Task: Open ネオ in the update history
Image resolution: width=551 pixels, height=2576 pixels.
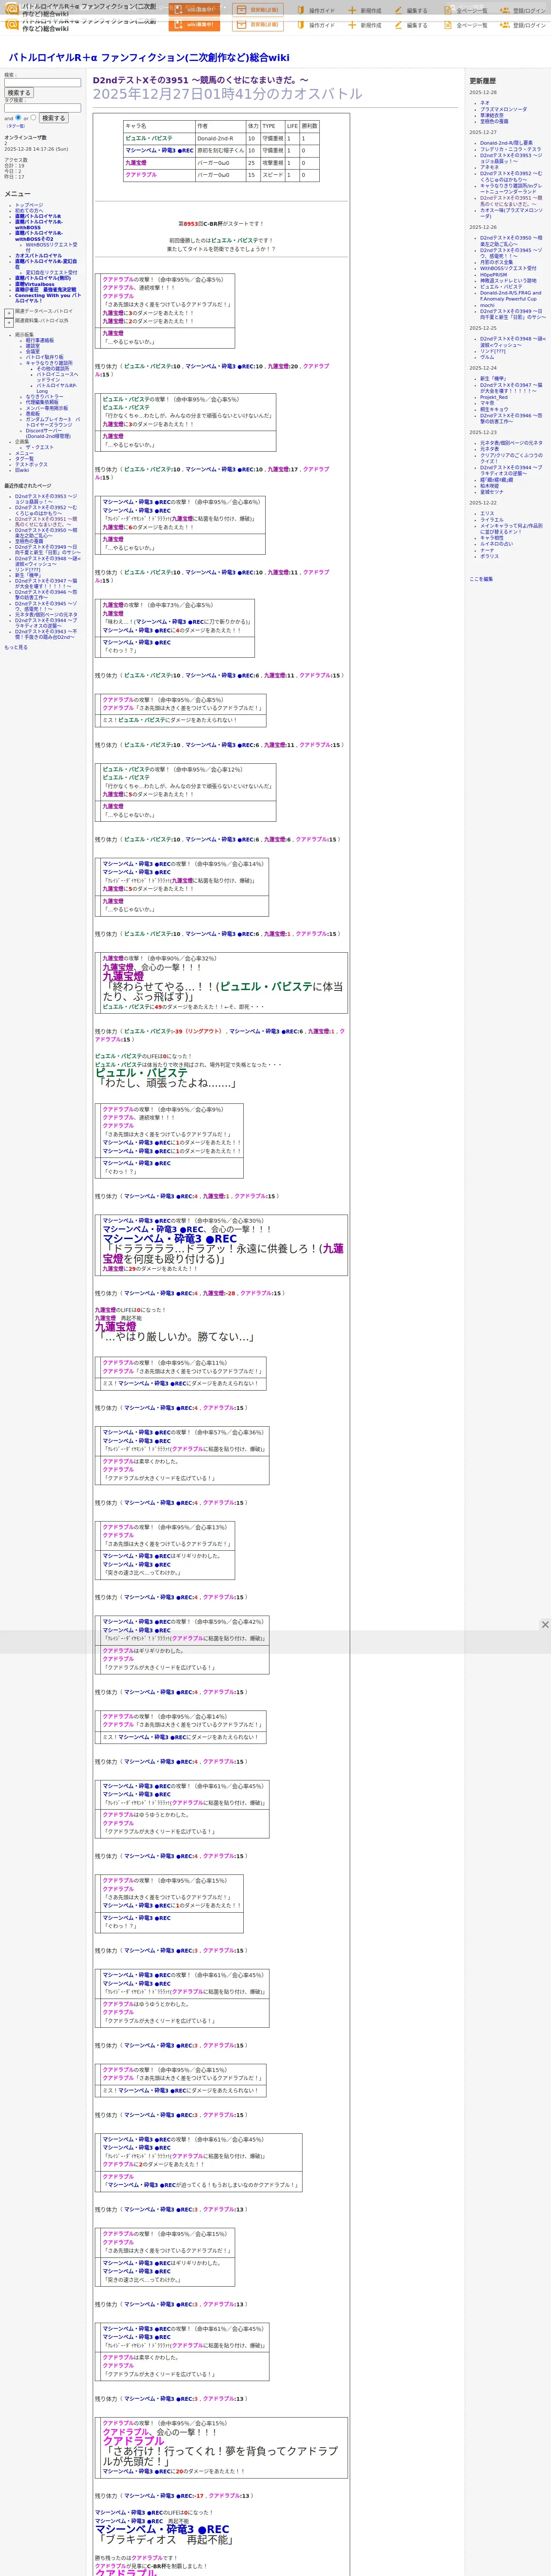Action: click(x=485, y=103)
